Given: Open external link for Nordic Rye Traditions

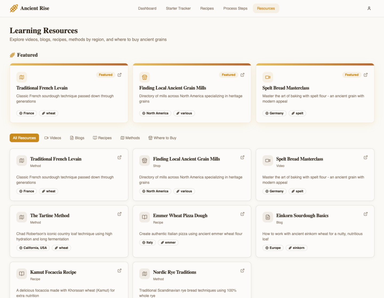Looking at the screenshot, I should point(242,270).
